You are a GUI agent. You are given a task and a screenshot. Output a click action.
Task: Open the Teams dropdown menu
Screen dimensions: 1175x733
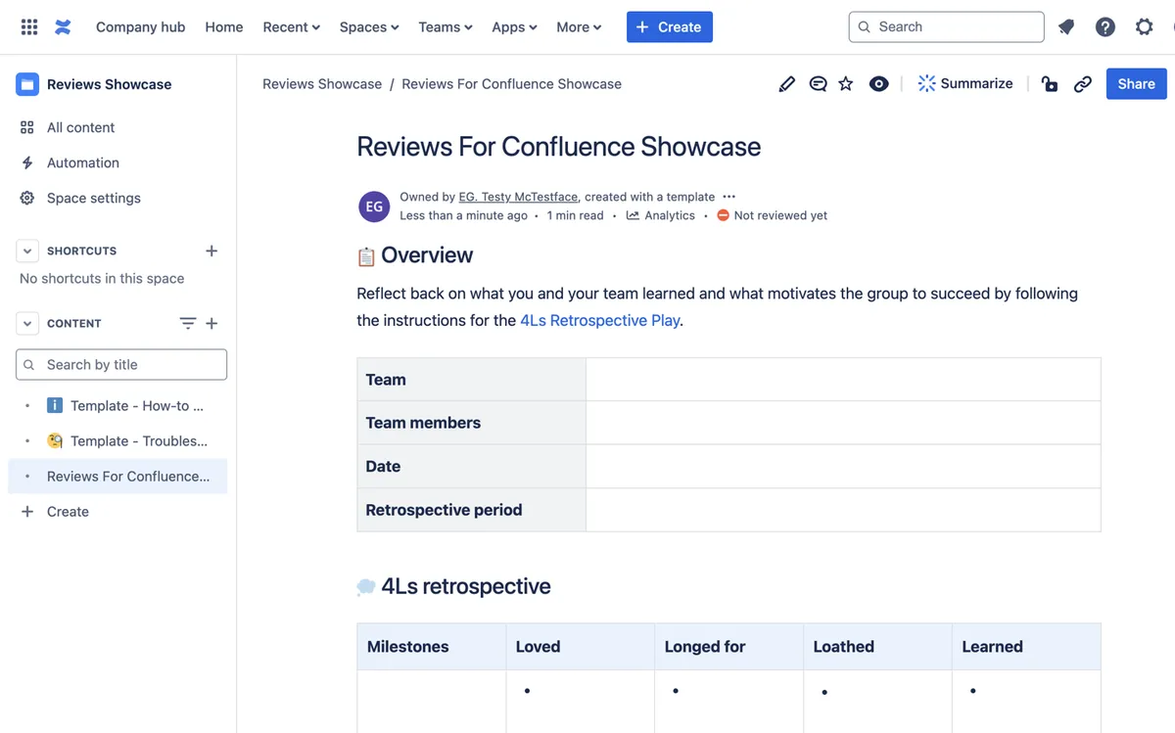[x=446, y=27]
